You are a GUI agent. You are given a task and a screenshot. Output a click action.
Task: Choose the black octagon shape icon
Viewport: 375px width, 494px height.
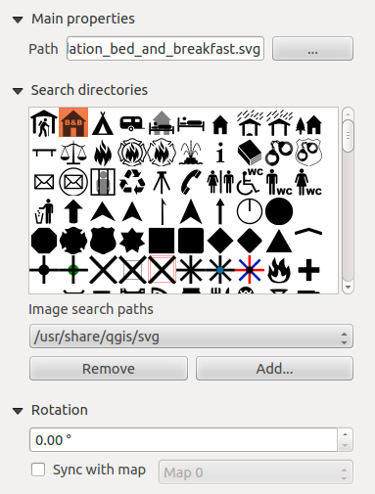coord(44,241)
